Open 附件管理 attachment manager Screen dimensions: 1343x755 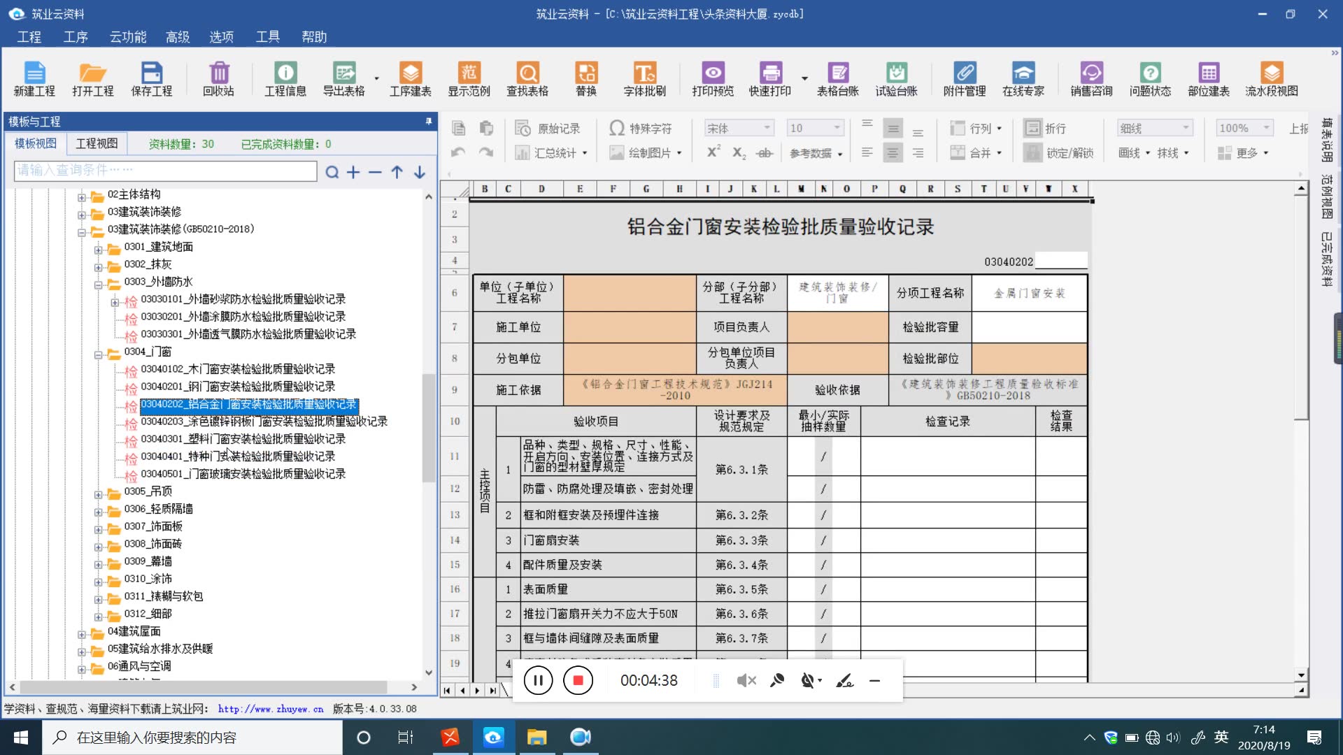pyautogui.click(x=966, y=78)
